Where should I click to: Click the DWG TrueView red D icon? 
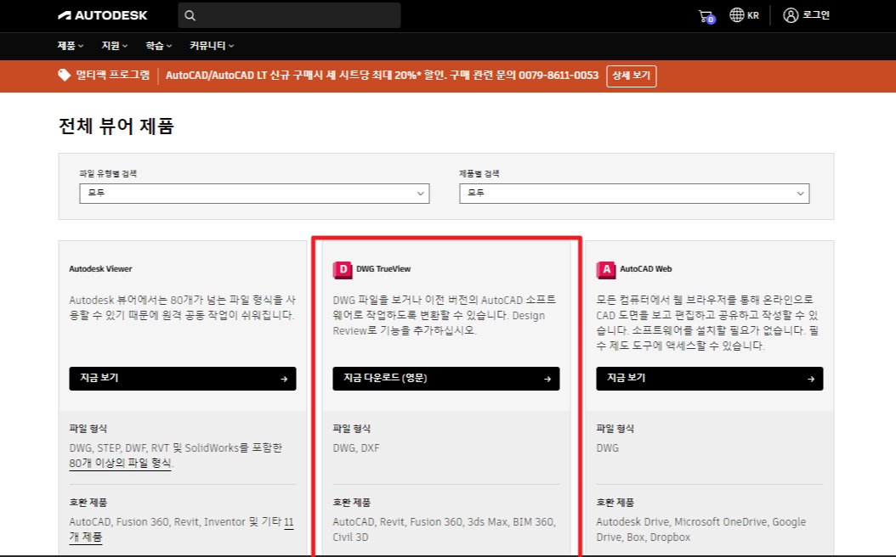pyautogui.click(x=343, y=269)
